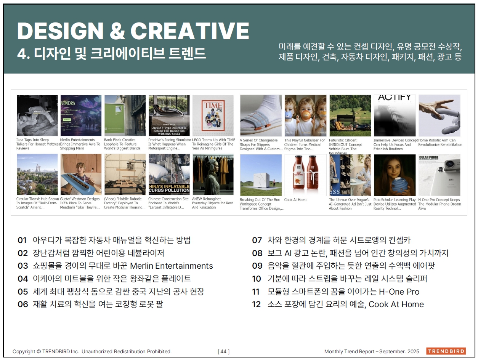Open the ANEW headphones fashion thumbnail
The image size is (478, 359).
point(213,175)
